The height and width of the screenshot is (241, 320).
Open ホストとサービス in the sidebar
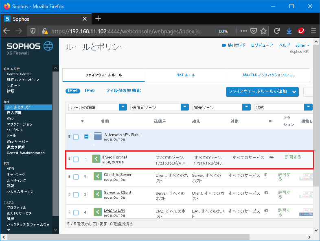pyautogui.click(x=19, y=213)
